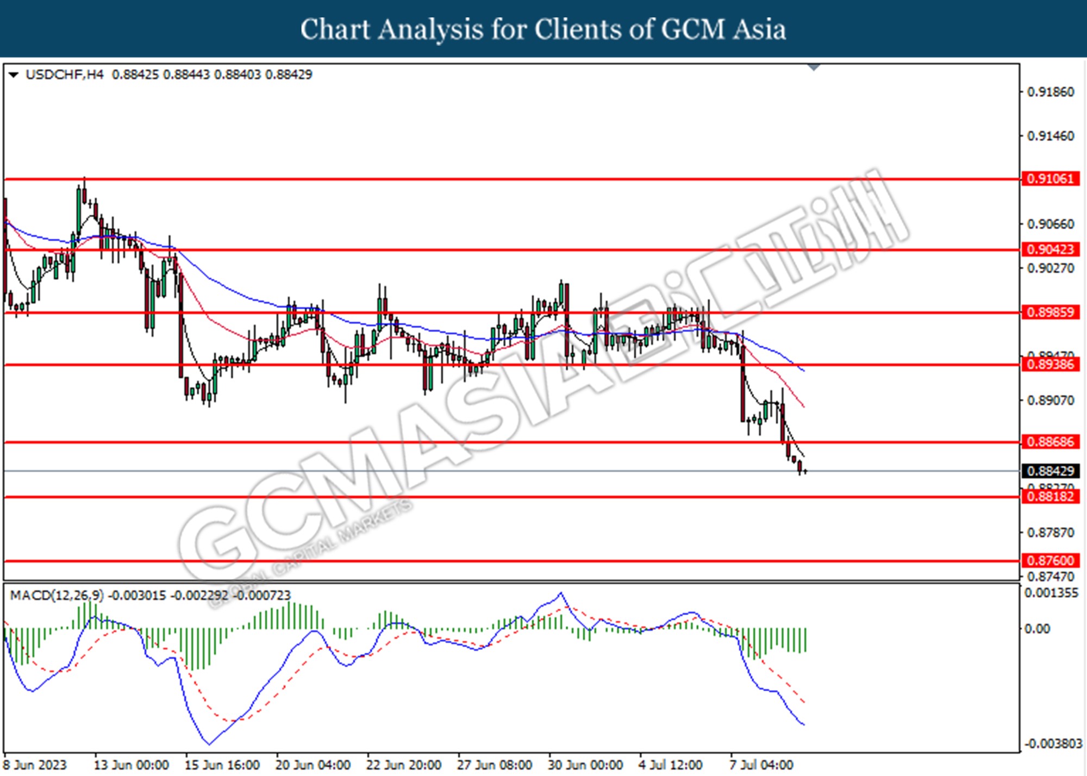The width and height of the screenshot is (1087, 776).
Task: Click the OHLC values 0.88425 0.88443 0.88403 0.88429
Action: (212, 74)
